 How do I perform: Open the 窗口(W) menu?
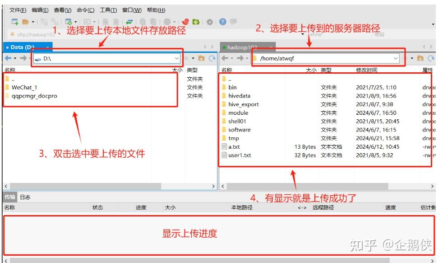coord(132,10)
